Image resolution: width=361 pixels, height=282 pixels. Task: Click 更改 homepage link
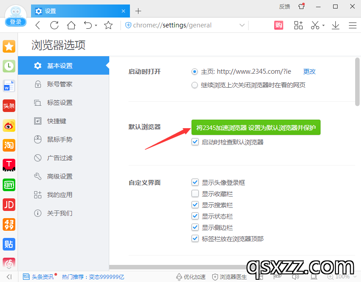click(309, 72)
